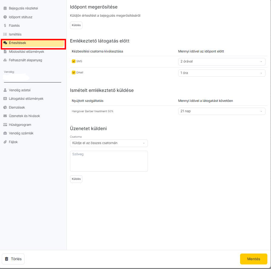Save changes with the Mentés button
Screen dimensions: 271x269
click(x=253, y=259)
